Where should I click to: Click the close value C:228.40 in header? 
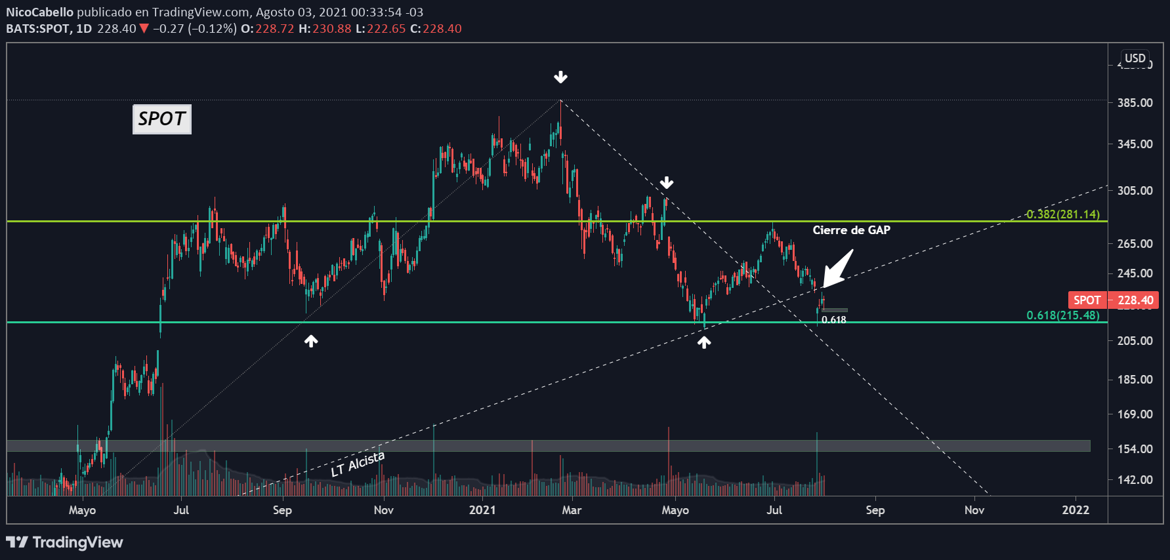pyautogui.click(x=436, y=29)
